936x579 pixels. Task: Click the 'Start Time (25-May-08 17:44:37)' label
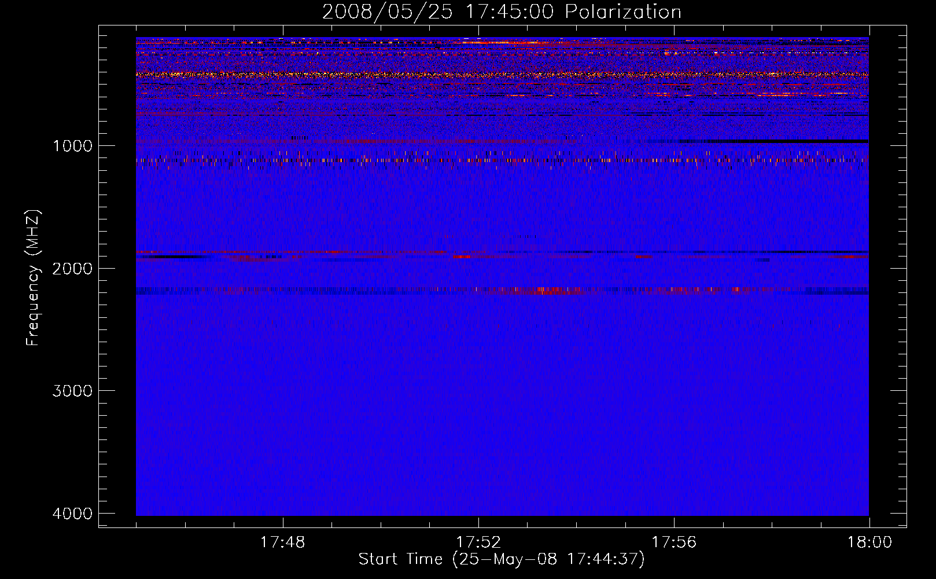[501, 559]
